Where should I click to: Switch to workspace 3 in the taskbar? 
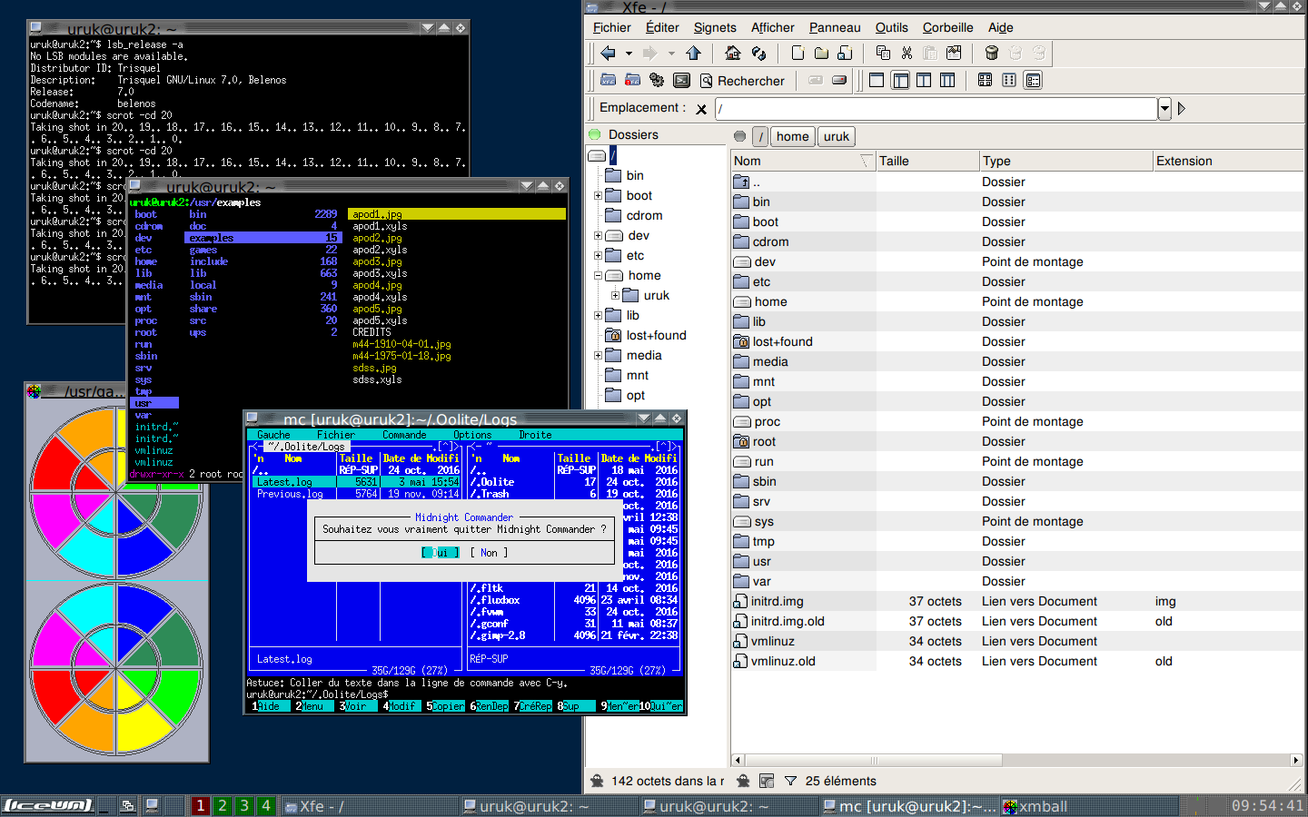243,805
